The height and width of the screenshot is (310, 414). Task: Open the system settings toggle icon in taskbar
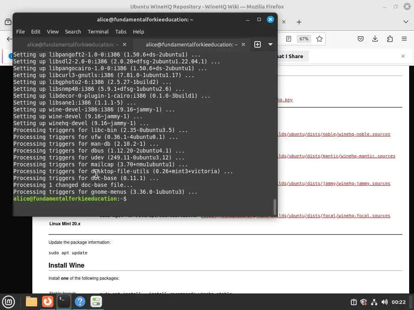pos(96,302)
